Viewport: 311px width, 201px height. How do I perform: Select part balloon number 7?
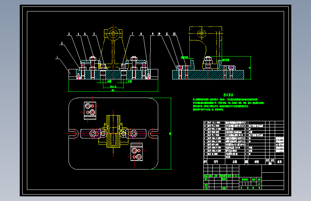tap(132, 34)
